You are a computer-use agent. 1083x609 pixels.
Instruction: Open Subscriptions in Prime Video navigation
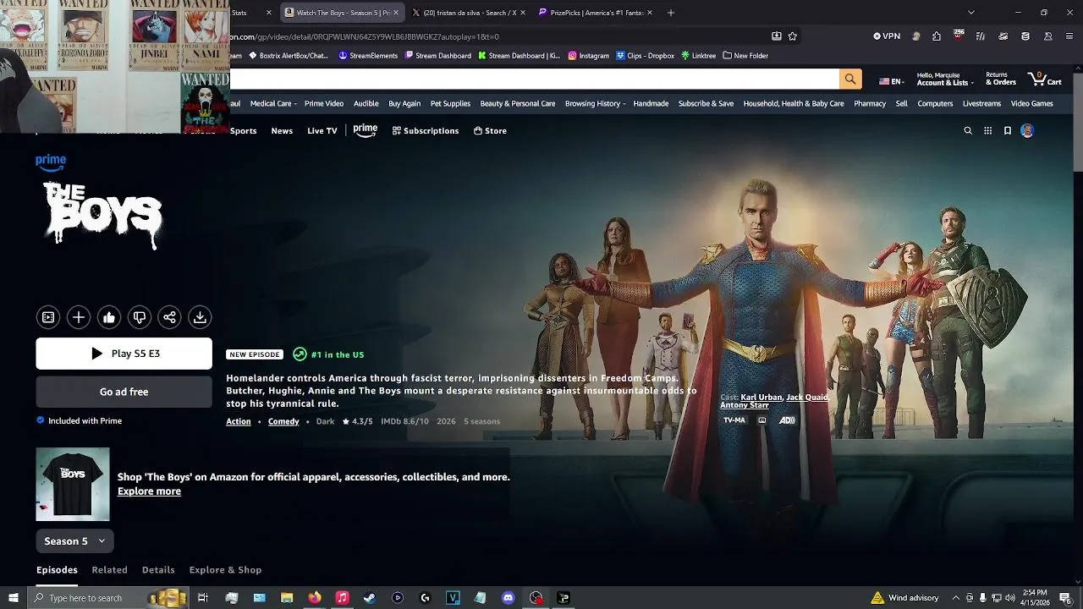pyautogui.click(x=426, y=131)
